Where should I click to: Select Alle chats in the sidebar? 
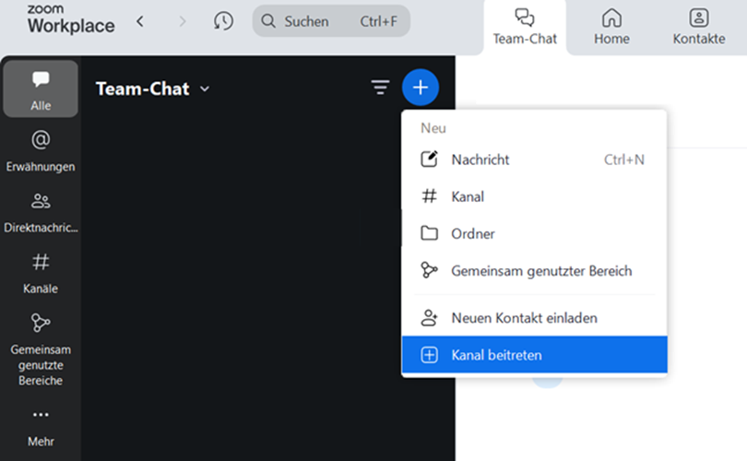41,89
